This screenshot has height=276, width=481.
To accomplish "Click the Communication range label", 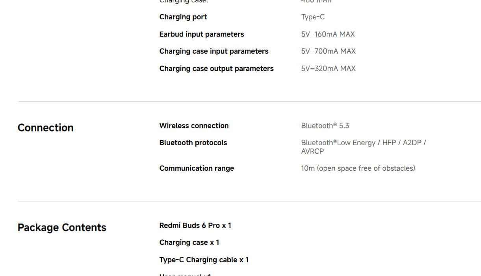I will [197, 168].
